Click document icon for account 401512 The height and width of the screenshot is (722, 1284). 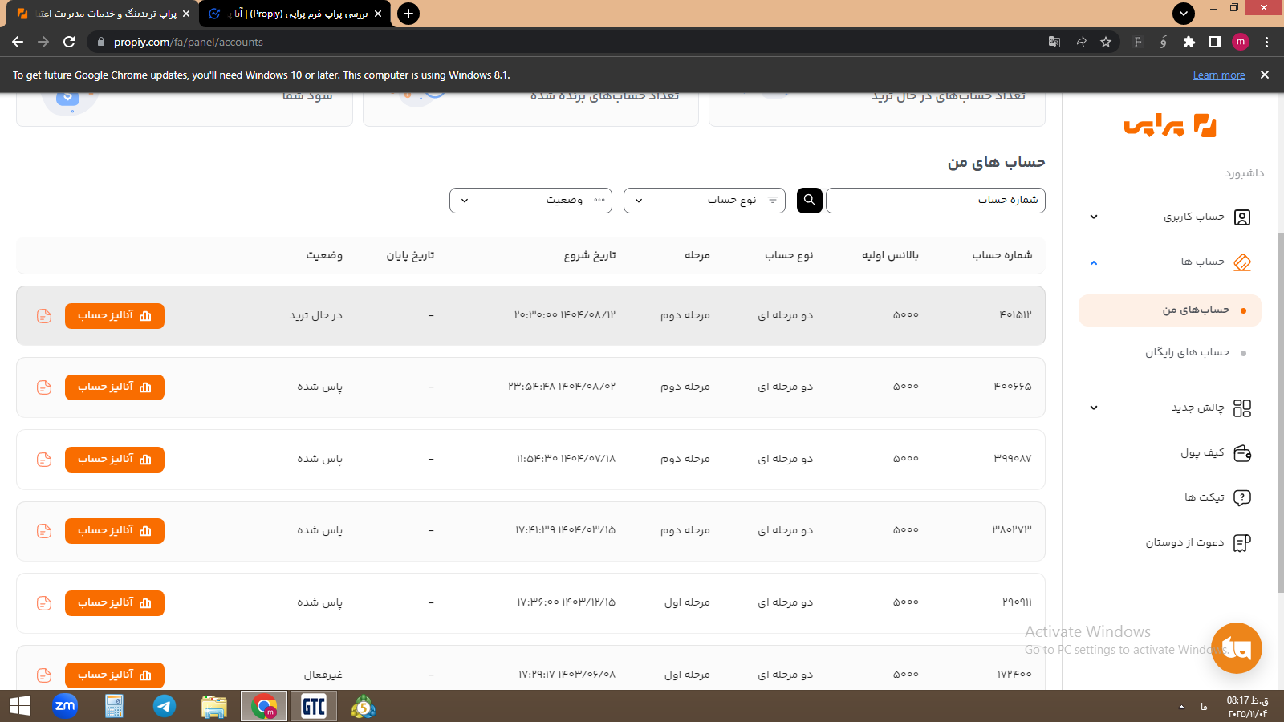point(44,316)
